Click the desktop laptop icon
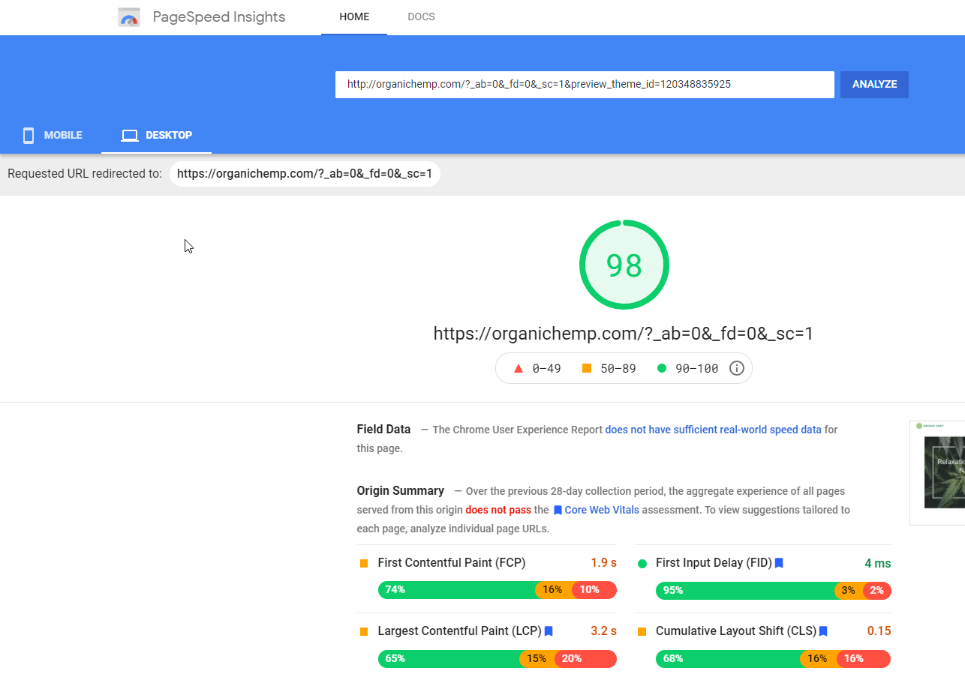This screenshot has height=674, width=965. (130, 136)
